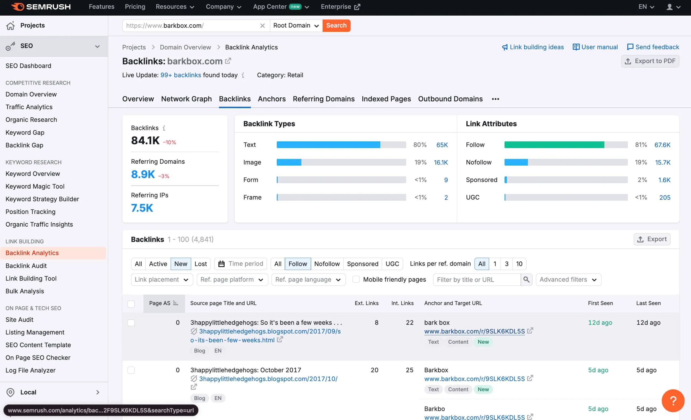Select all rows with header checkbox
691x420 pixels.
(x=131, y=304)
